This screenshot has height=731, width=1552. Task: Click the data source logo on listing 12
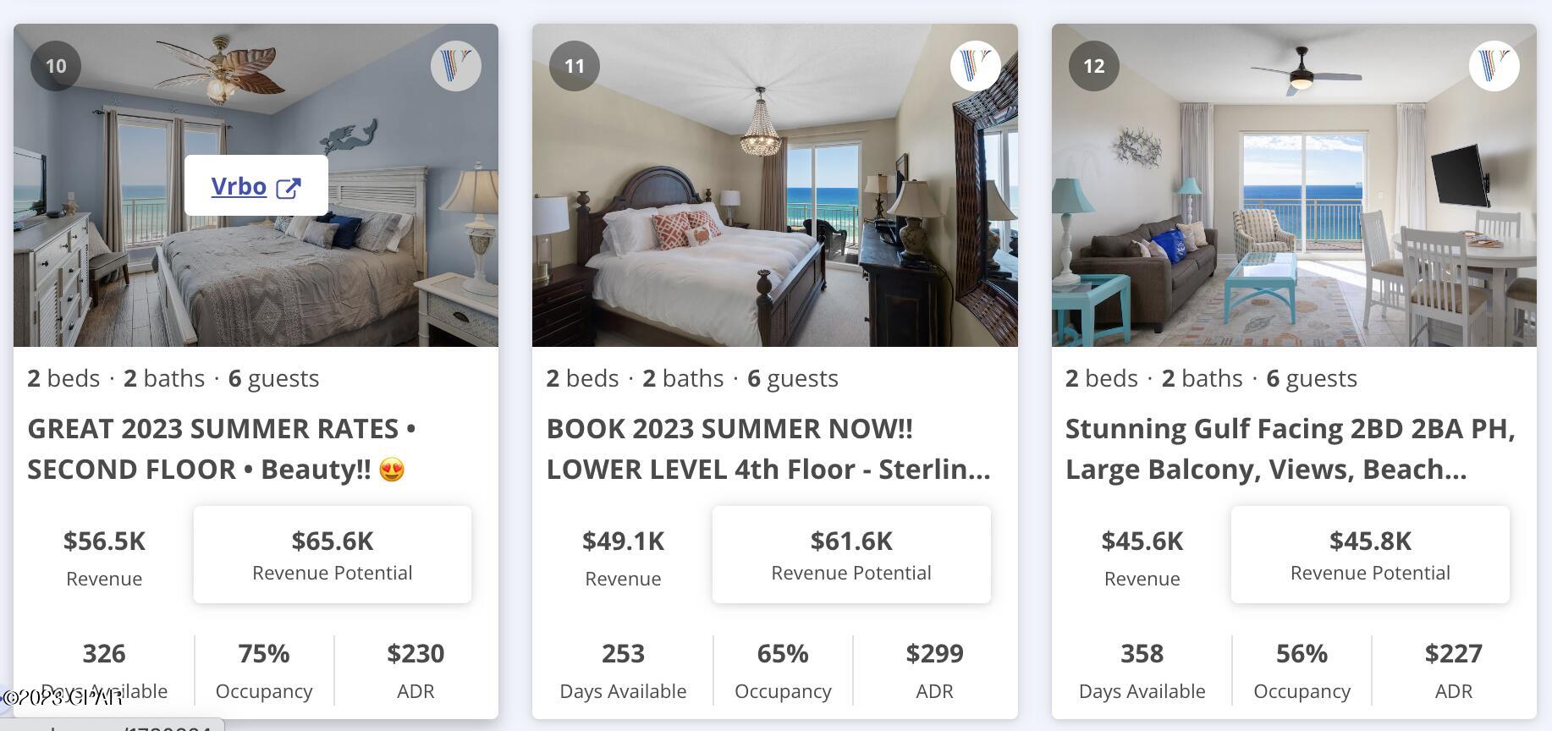coord(1495,65)
